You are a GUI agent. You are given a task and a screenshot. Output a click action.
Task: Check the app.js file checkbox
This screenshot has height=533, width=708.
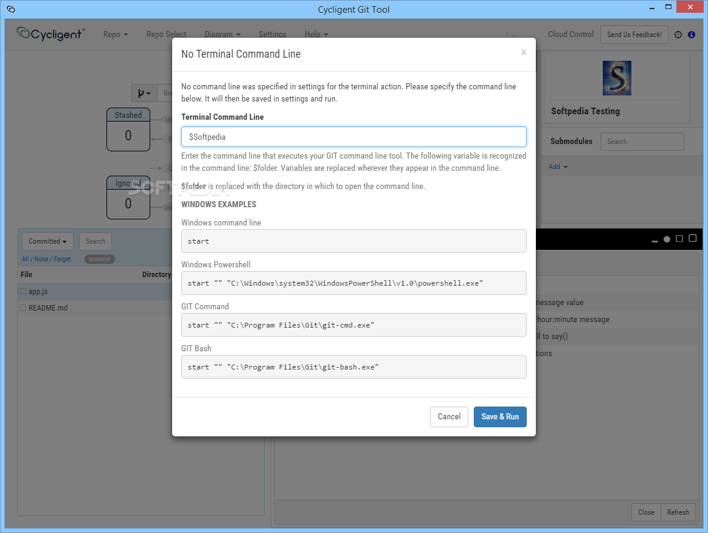pyautogui.click(x=23, y=291)
